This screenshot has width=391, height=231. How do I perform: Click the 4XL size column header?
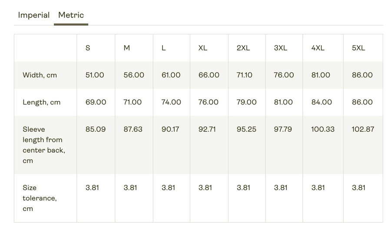coord(318,48)
